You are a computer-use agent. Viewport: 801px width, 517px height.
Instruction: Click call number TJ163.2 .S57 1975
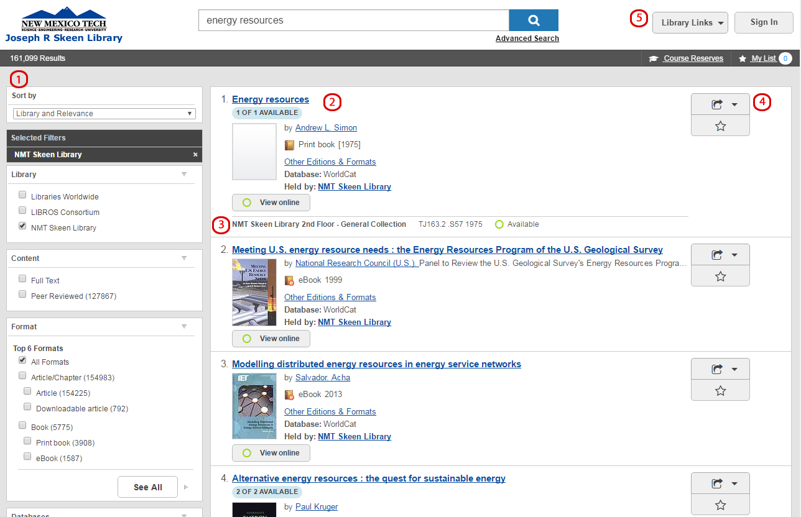tap(450, 224)
